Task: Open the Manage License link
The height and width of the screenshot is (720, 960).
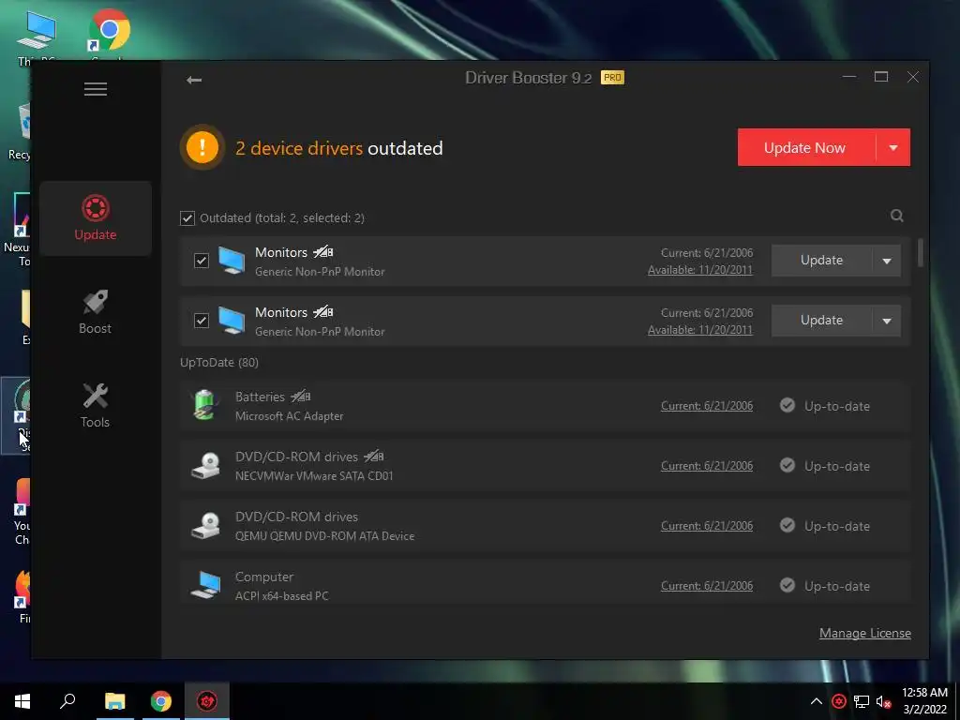Action: pyautogui.click(x=865, y=633)
